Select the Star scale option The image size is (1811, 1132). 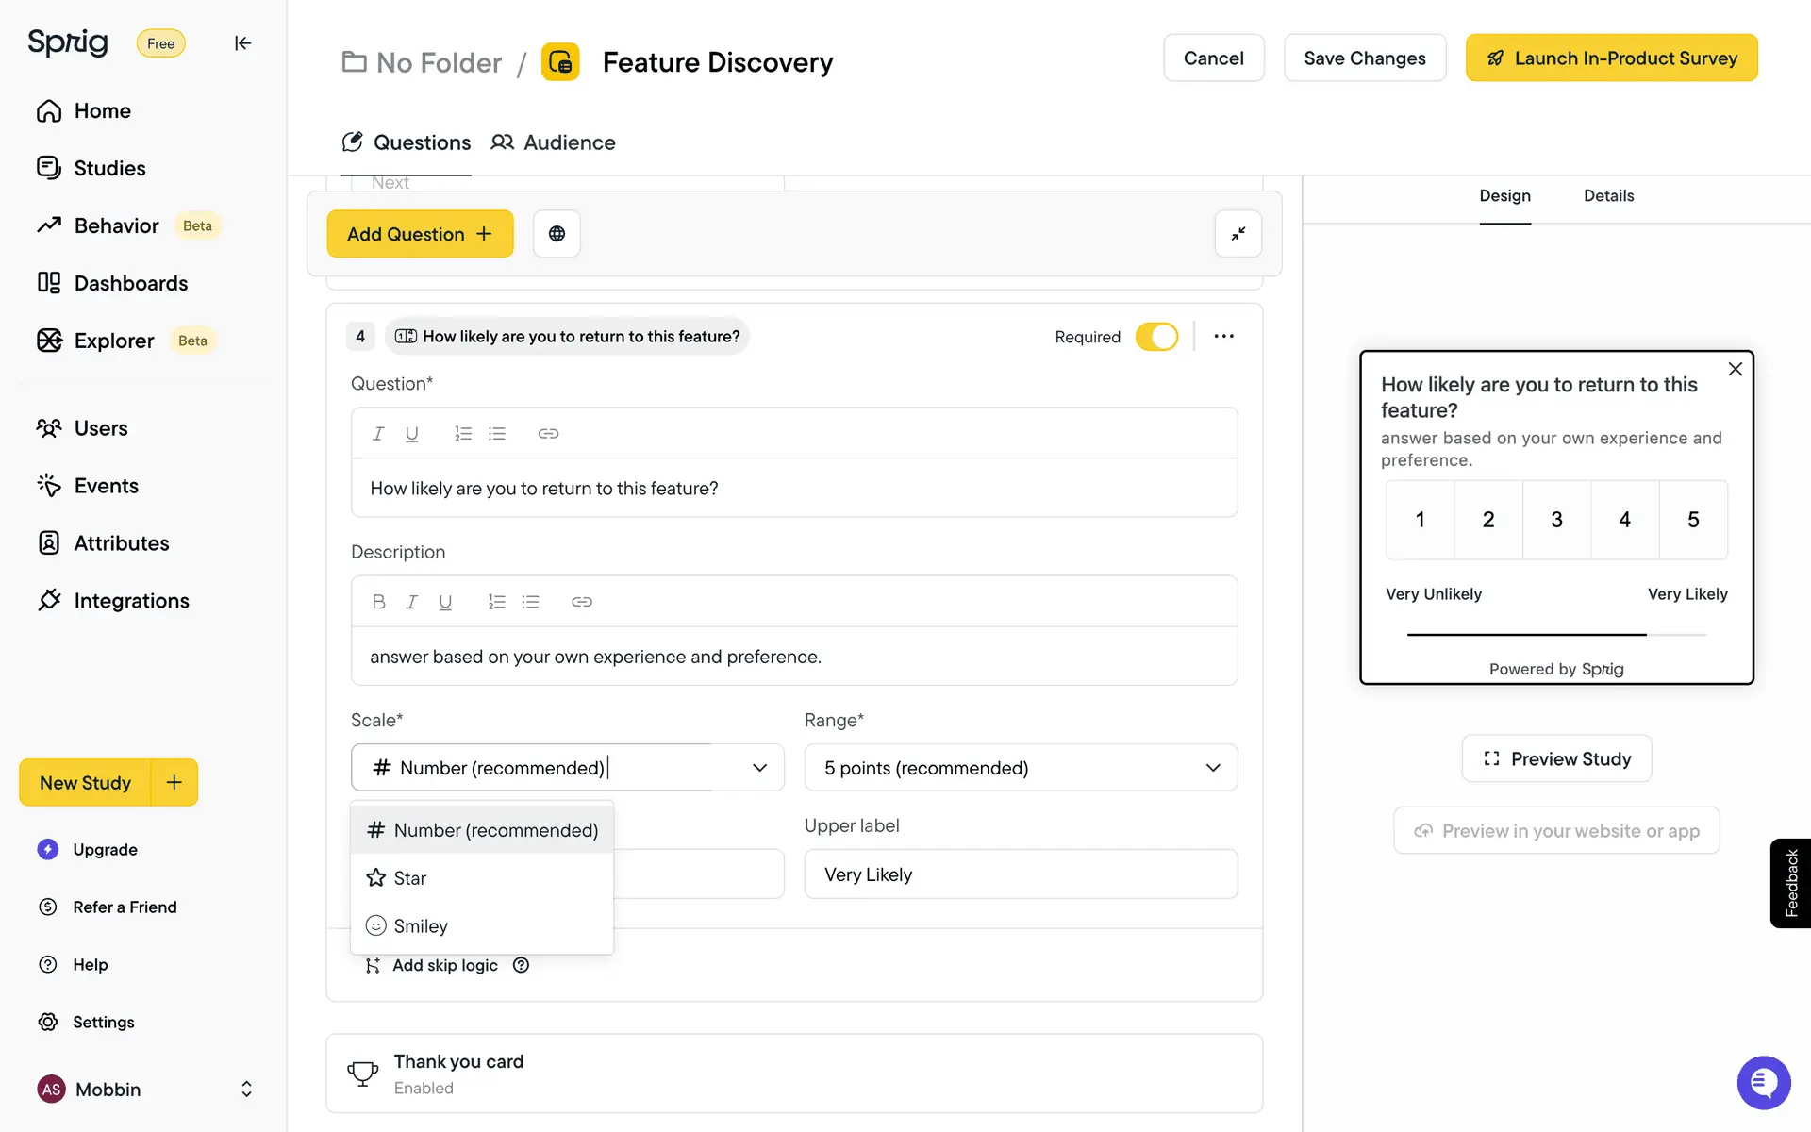click(410, 878)
